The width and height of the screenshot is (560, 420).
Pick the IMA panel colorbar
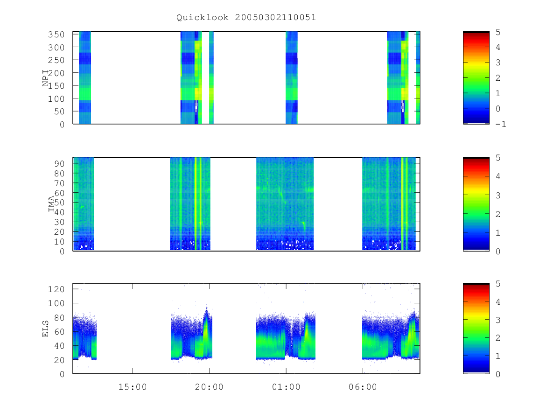coord(476,204)
